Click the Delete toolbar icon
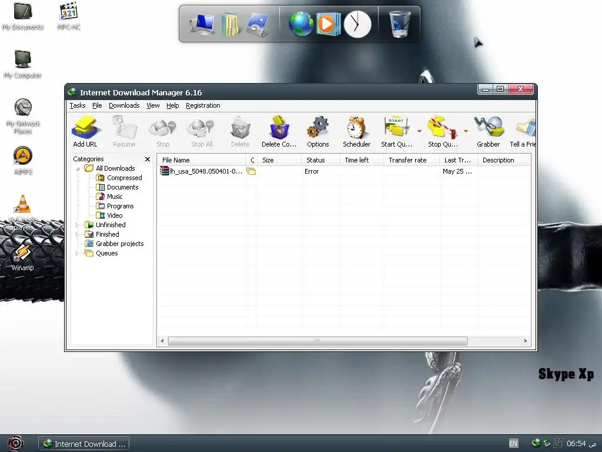 (x=240, y=132)
